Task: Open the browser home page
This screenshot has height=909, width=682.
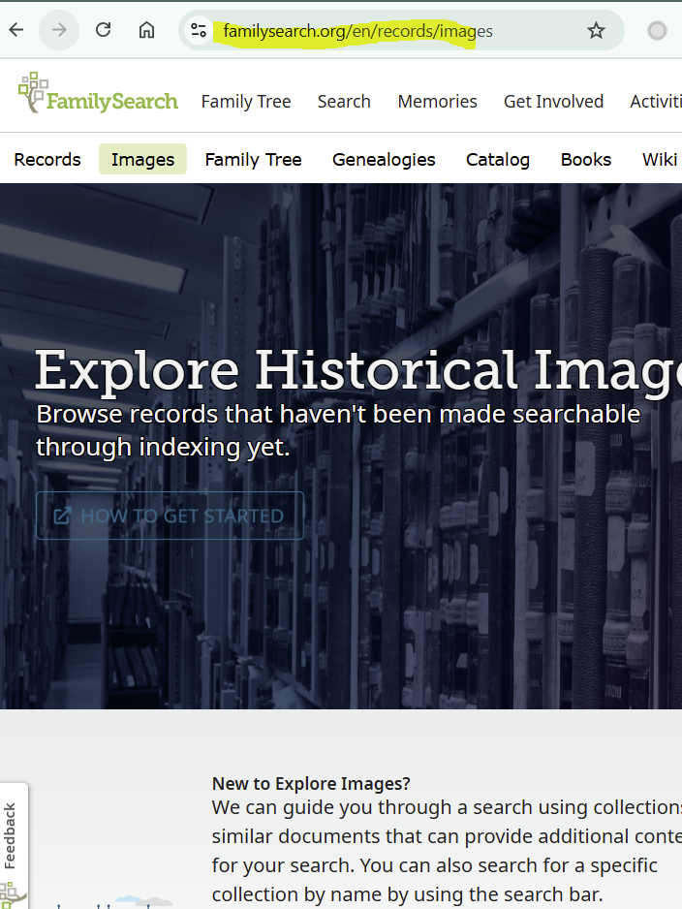Action: pyautogui.click(x=146, y=30)
